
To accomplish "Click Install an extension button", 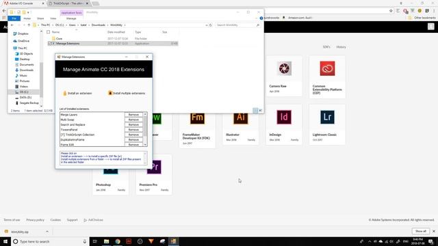I will (77, 93).
